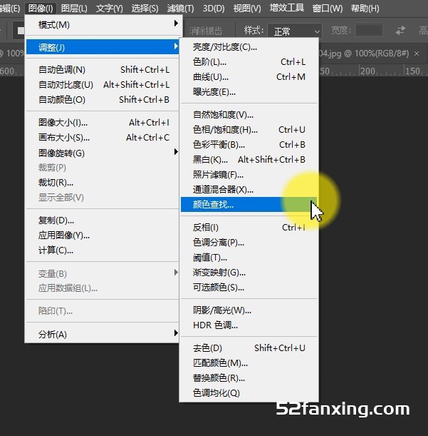Viewport: 428px width, 436px height.
Task: Open 替换颜色(R)... dialog
Action: click(x=249, y=378)
